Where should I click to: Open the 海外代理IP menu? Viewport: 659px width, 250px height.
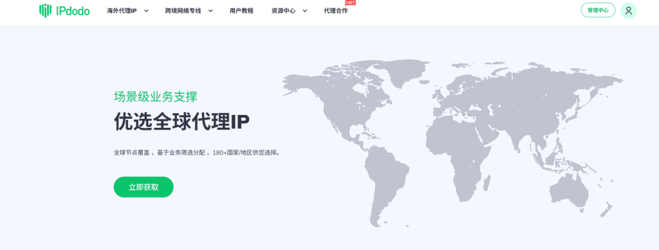coord(122,11)
